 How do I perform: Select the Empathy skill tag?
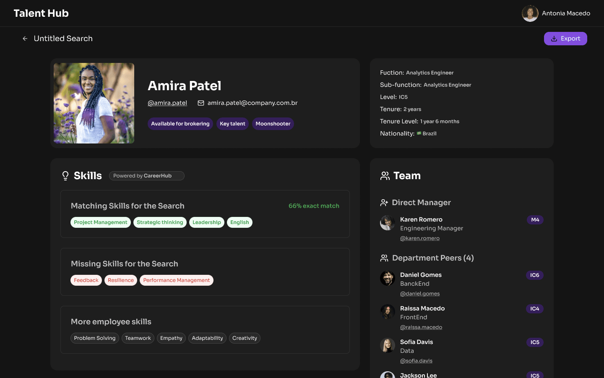tap(171, 338)
